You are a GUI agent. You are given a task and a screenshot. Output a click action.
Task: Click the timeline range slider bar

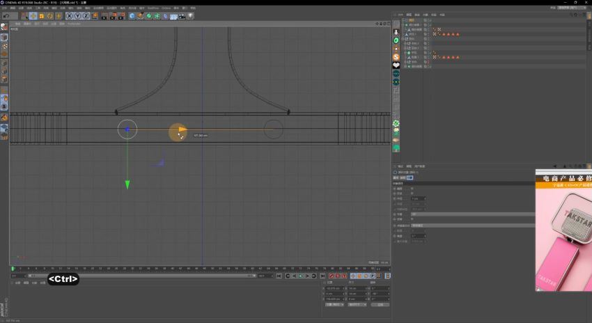tap(141, 276)
